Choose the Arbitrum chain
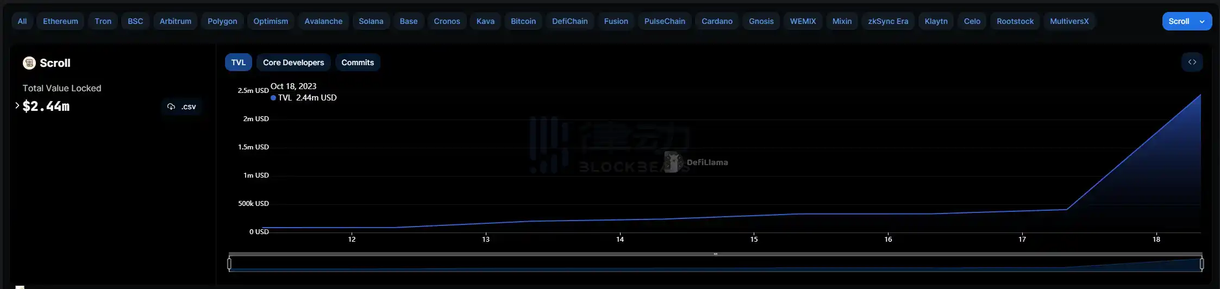This screenshot has height=289, width=1220. pos(175,21)
